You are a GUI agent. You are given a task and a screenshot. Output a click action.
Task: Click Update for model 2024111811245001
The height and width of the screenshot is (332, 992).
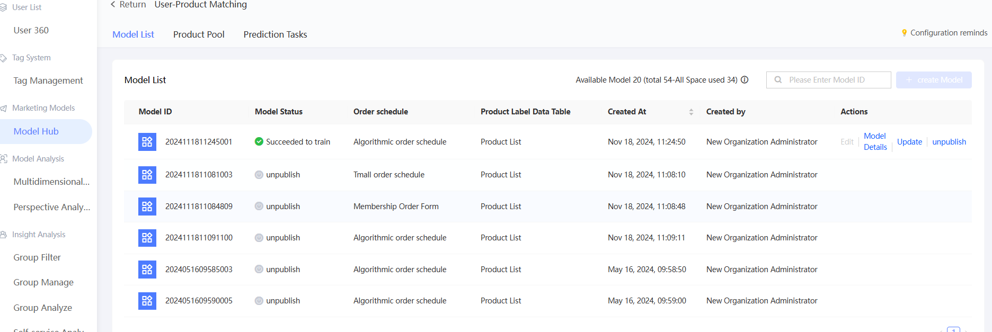pos(909,142)
